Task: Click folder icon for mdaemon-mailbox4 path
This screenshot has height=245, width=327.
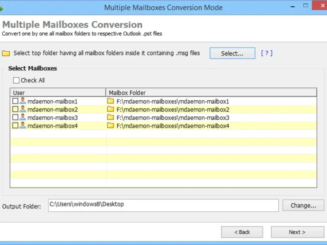Action: (x=110, y=126)
